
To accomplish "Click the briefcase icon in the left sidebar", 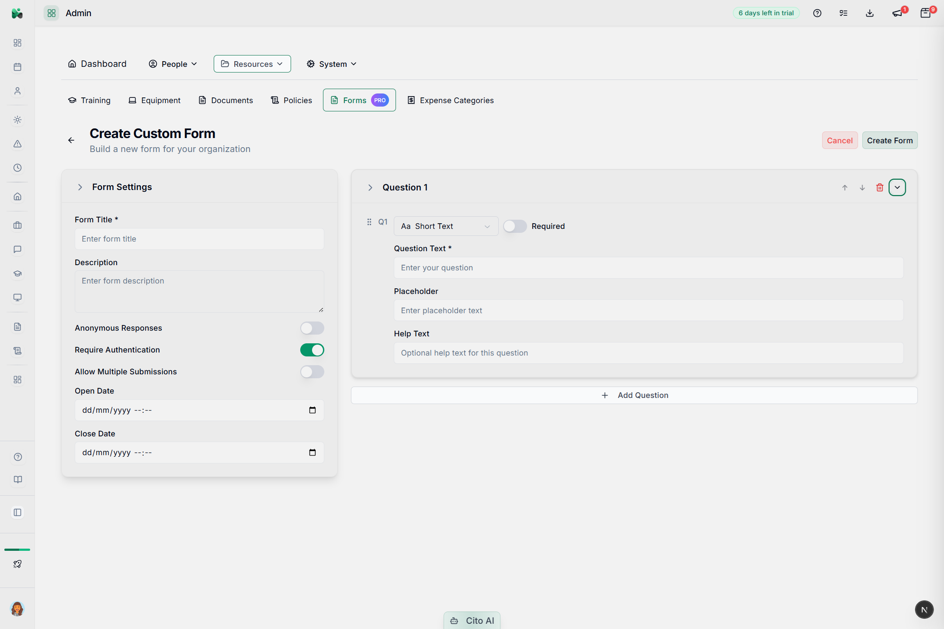I will pos(17,225).
